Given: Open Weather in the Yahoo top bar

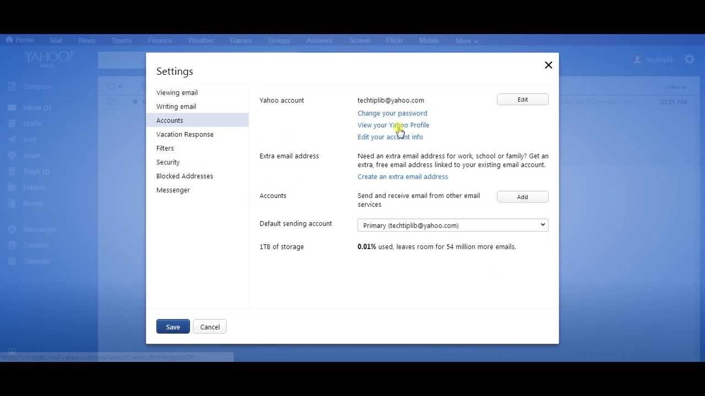Looking at the screenshot, I should (x=201, y=41).
